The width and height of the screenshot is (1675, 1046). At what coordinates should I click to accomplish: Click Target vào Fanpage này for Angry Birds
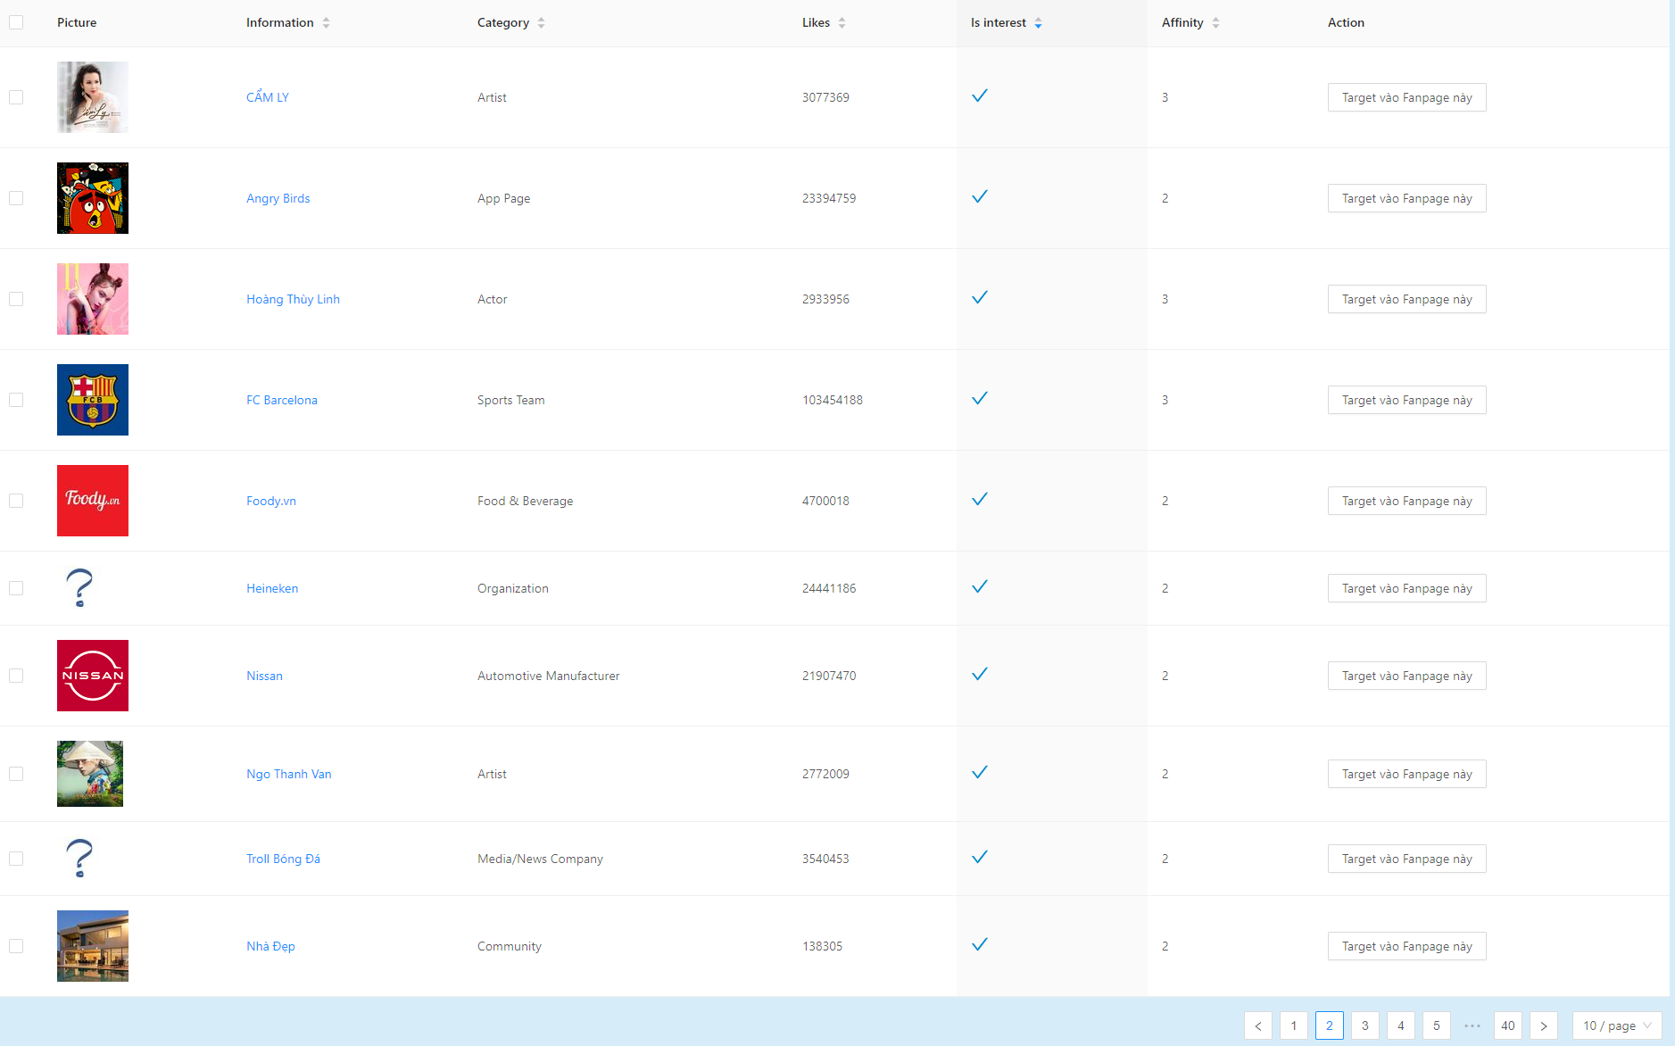point(1407,198)
